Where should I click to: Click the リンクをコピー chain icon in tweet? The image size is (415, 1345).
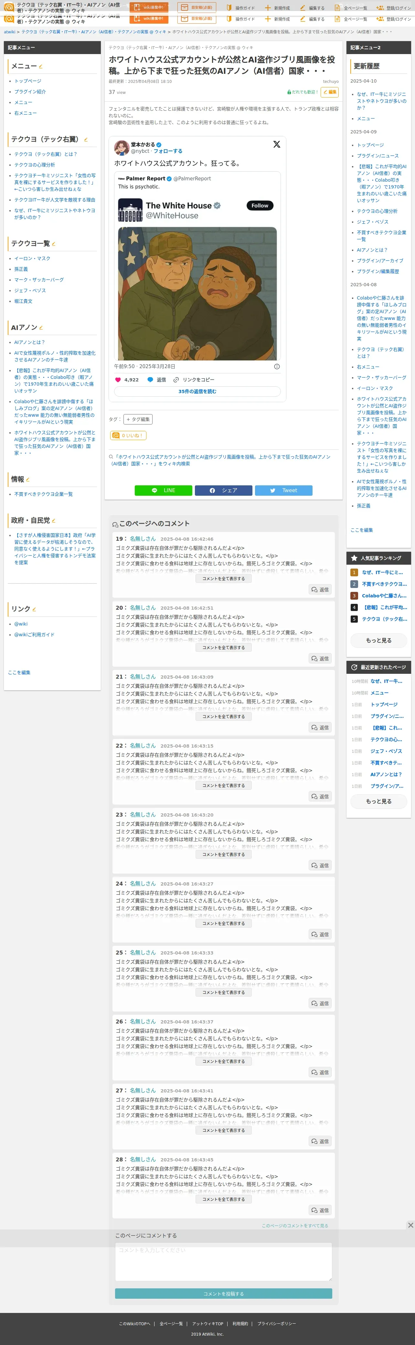[x=176, y=379]
